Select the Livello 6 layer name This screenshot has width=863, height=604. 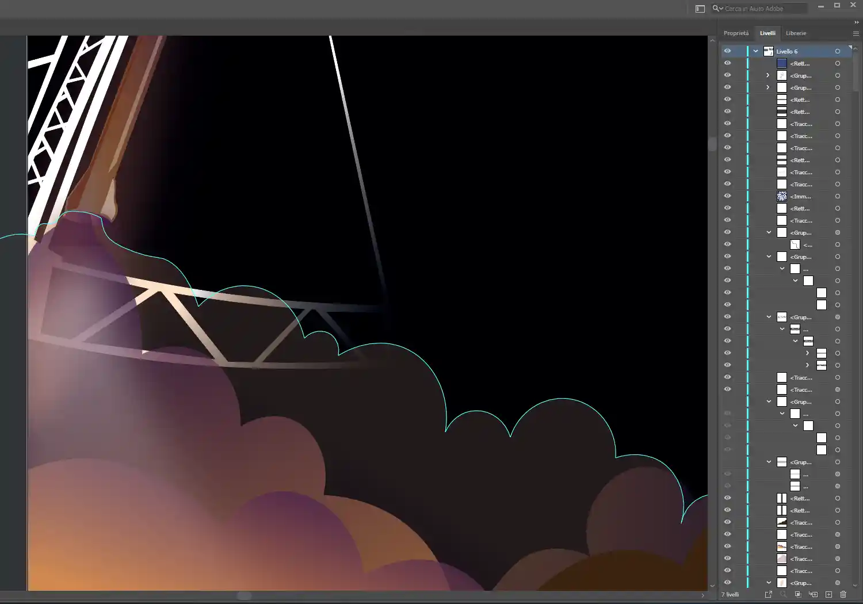[787, 51]
